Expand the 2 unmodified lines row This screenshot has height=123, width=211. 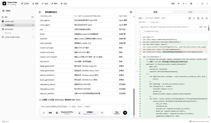(173, 31)
